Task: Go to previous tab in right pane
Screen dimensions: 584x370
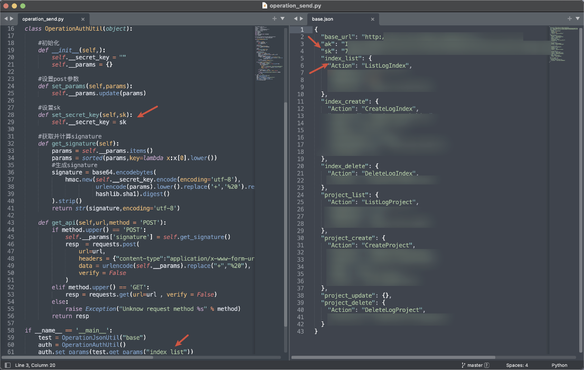Action: (x=296, y=18)
